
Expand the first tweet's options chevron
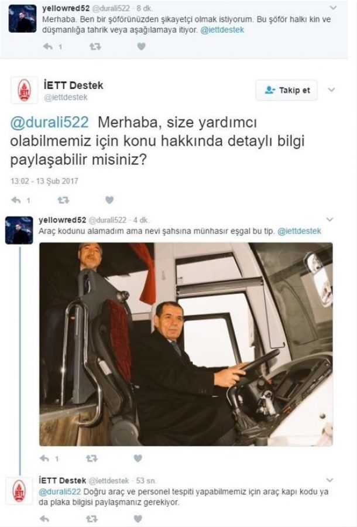point(333,8)
